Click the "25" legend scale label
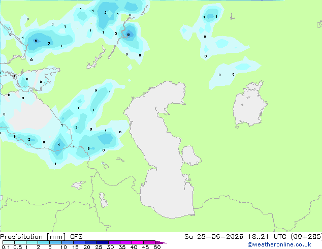This screenshot has height=249, width=322. (x=99, y=247)
